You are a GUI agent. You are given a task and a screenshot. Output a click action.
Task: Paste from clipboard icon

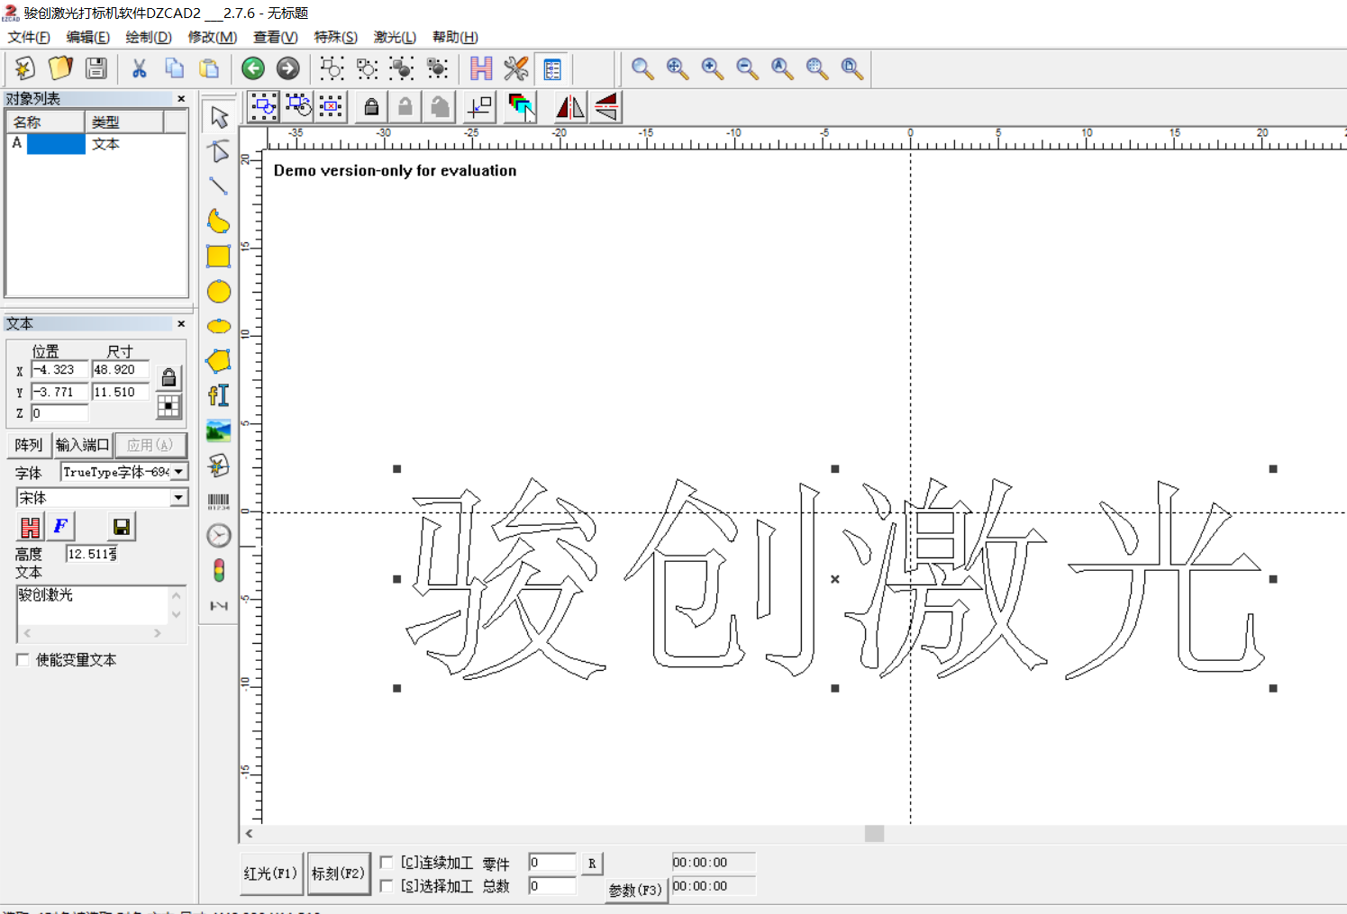point(209,68)
